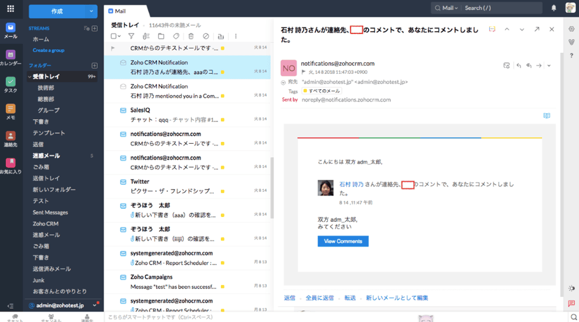Viewport: 579px width, 322px height.
Task: Click the 転送 link at email bottom
Action: pyautogui.click(x=350, y=297)
